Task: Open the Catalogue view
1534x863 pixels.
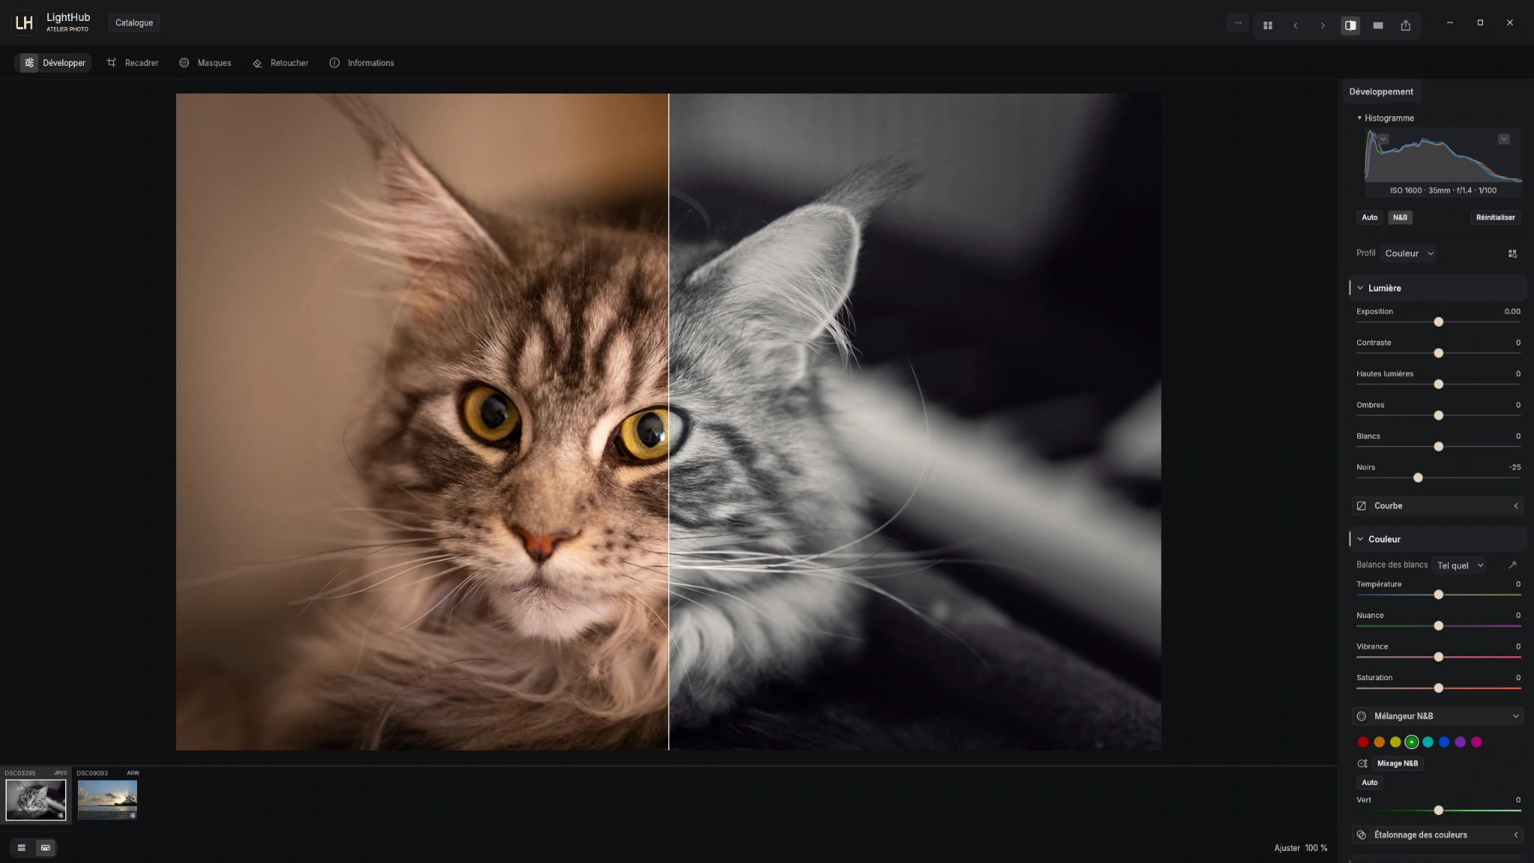Action: point(134,23)
